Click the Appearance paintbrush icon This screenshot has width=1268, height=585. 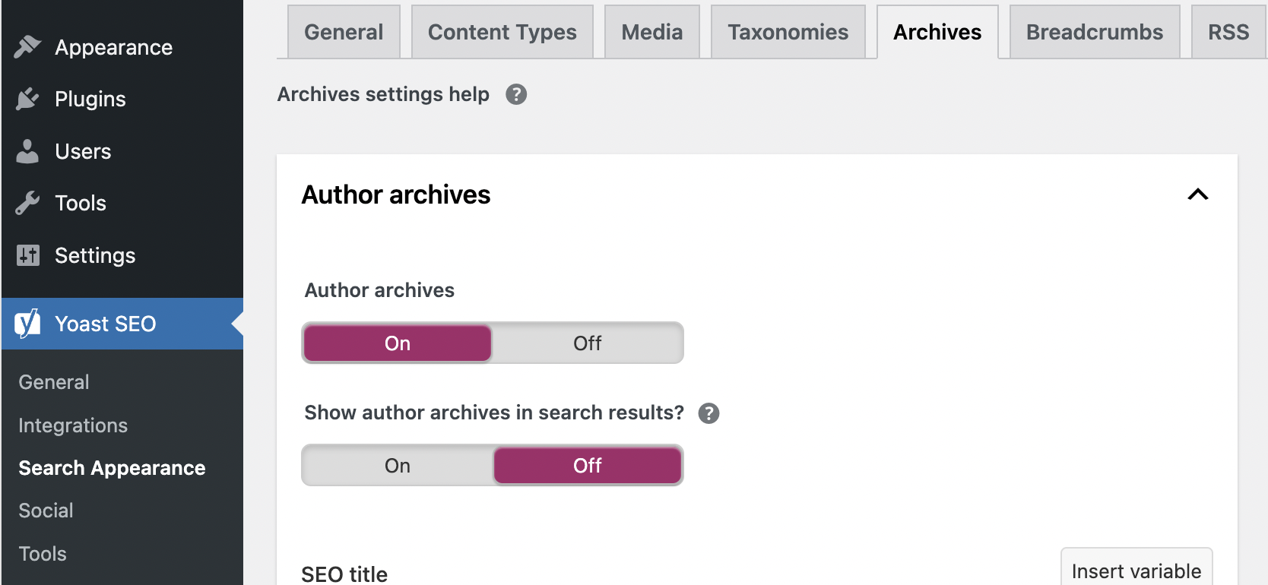(27, 47)
